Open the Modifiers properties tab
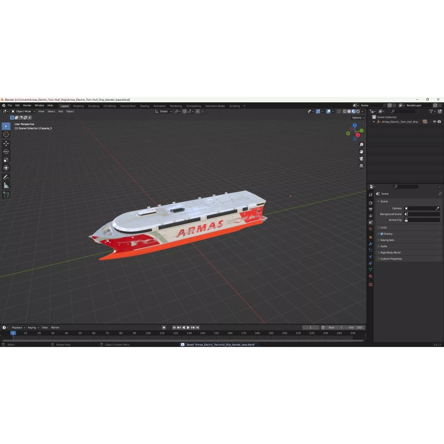This screenshot has height=444, width=444. coord(370,244)
